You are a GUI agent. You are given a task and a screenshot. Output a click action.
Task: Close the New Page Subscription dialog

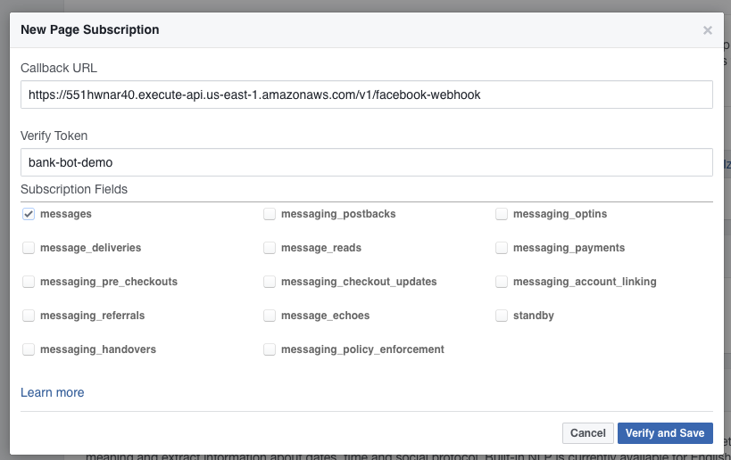(x=707, y=30)
